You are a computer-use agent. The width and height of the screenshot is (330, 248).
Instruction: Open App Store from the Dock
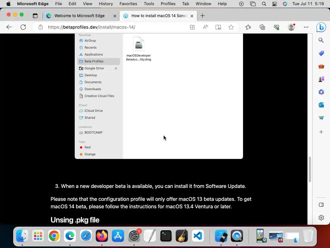(118, 236)
